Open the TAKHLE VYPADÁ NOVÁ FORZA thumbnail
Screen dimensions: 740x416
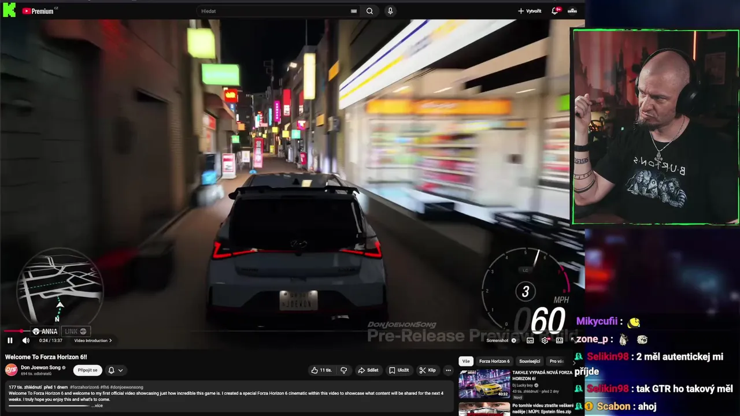tap(484, 384)
